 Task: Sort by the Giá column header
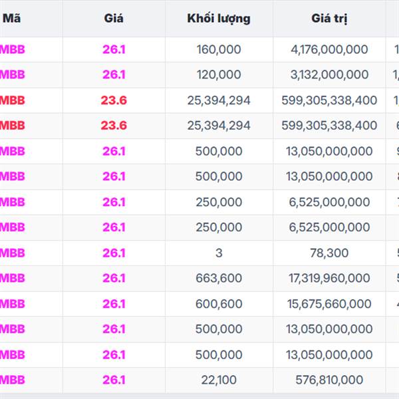pos(114,19)
